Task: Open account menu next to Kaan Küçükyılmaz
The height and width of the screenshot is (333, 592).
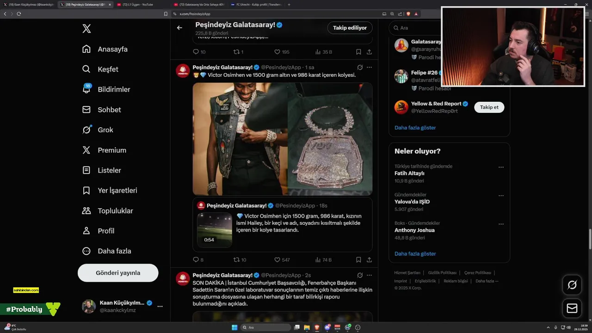Action: coord(160,306)
